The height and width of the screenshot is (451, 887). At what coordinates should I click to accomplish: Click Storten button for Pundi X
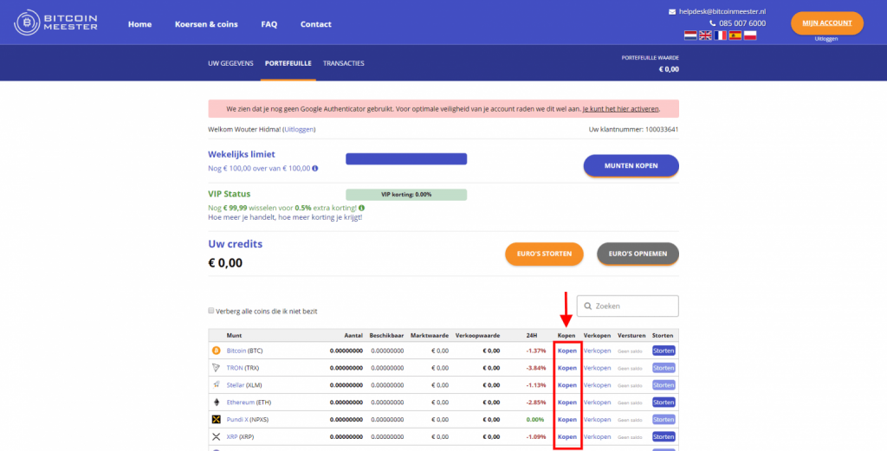pos(664,420)
